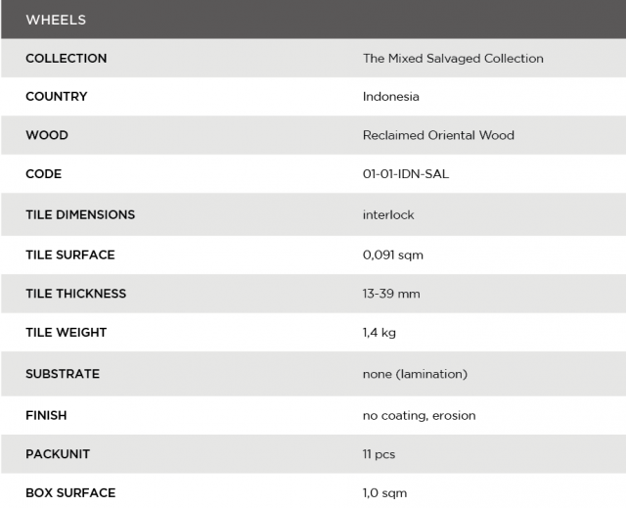Viewport: 626px width, 508px height.
Task: Click the COUNTRY row label
Action: pos(56,97)
